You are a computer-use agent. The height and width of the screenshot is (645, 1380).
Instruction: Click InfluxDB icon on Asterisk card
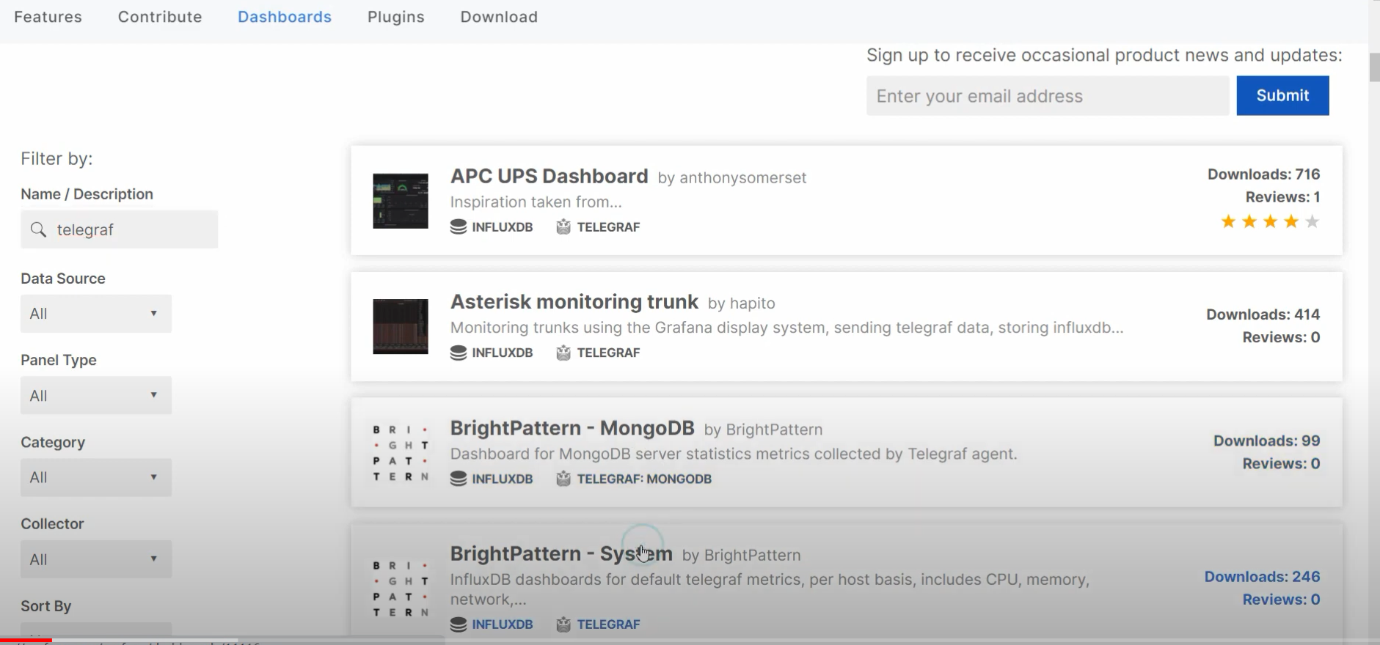pyautogui.click(x=459, y=353)
